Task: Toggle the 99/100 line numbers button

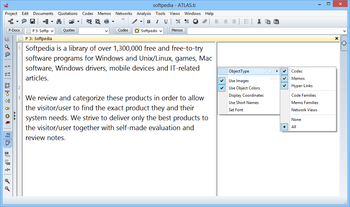Action: [x=7, y=135]
